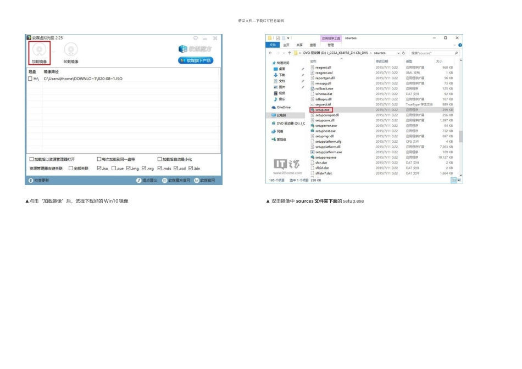Image resolution: width=522 pixels, height=369 pixels.
Task: Open the recent locations dropdown in Explorer
Action: pyautogui.click(x=284, y=53)
